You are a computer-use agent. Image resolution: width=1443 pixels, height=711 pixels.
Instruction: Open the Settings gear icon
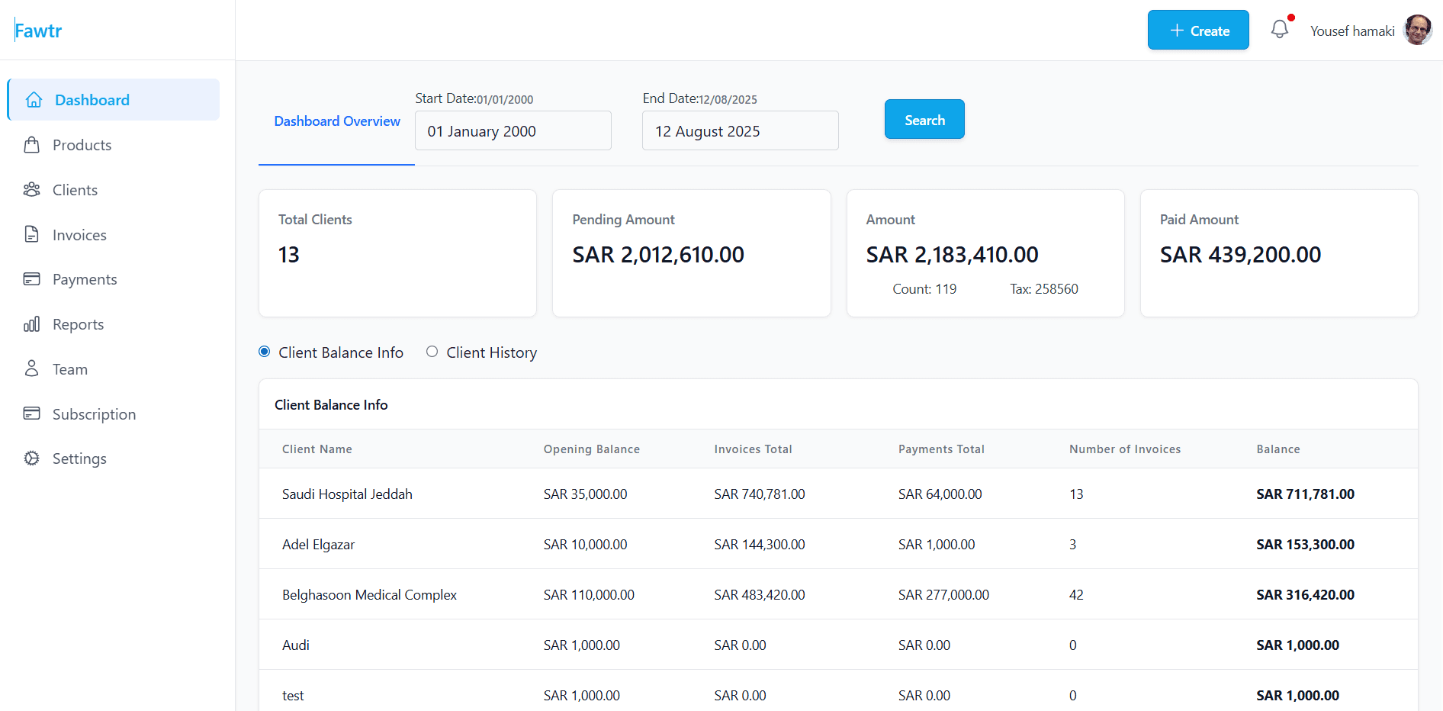point(32,458)
